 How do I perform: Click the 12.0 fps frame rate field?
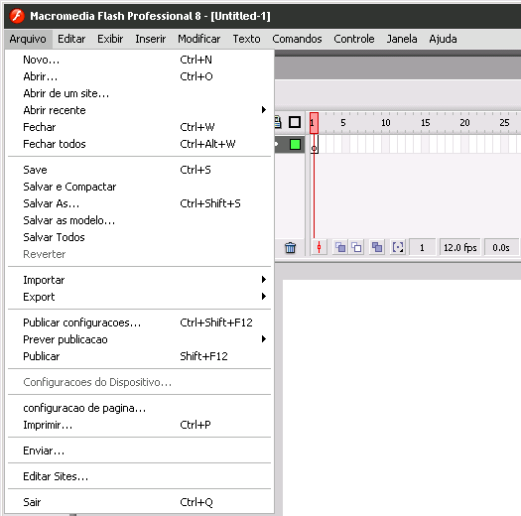pos(459,247)
